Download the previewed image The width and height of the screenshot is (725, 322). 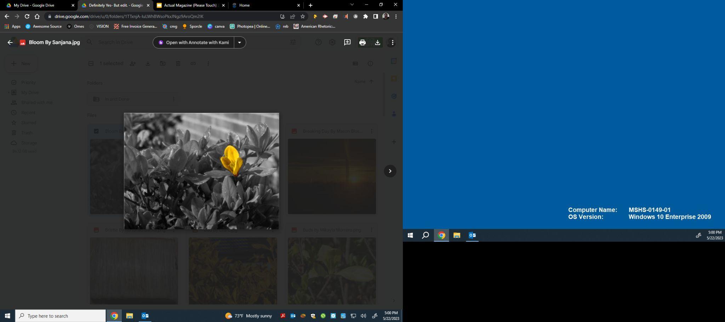(x=377, y=42)
